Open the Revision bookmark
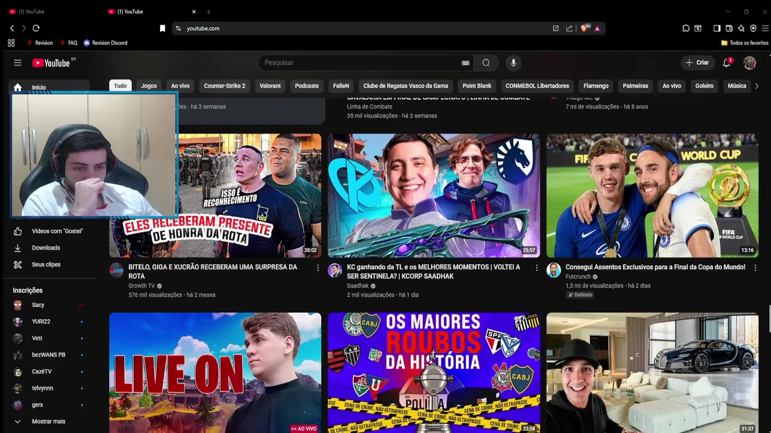The height and width of the screenshot is (433, 771). tap(40, 43)
